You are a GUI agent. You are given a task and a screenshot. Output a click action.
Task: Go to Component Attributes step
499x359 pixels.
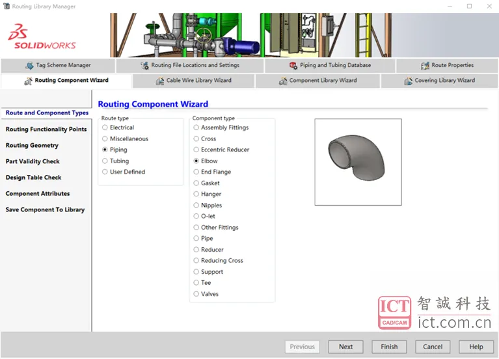coord(38,194)
